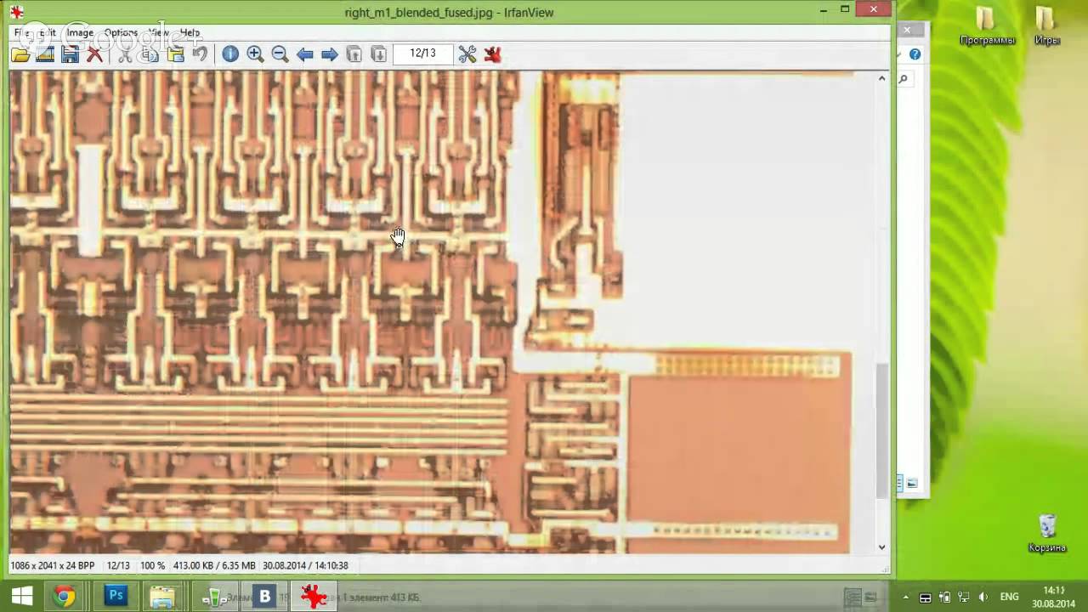Open the VK app with the B taskbar icon
1088x612 pixels.
click(264, 597)
